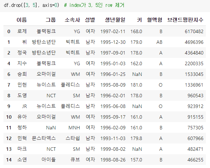The image size is (210, 168).
Task: Click the birthdate 1996-01-25
Action: (x=113, y=74)
